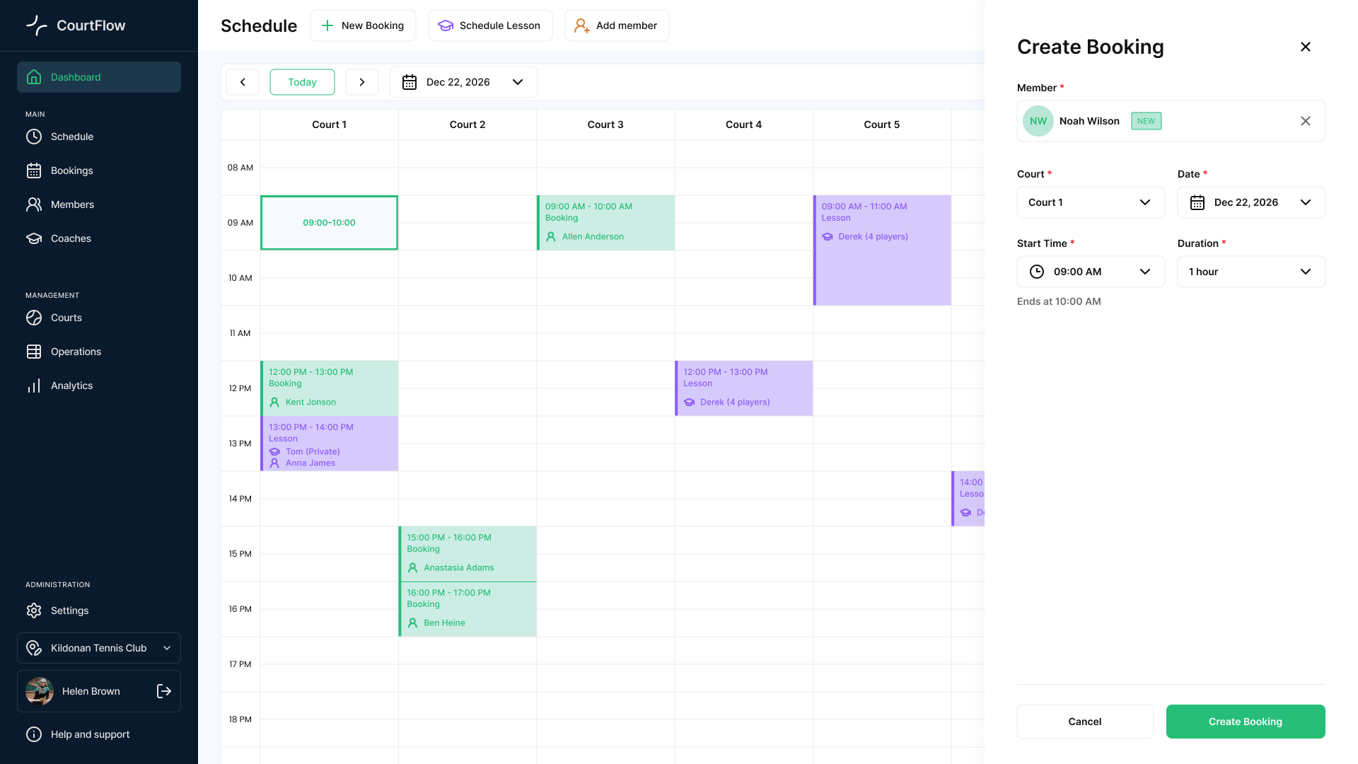This screenshot has height=764, width=1358.
Task: Select Schedule in the sidebar
Action: 99,137
